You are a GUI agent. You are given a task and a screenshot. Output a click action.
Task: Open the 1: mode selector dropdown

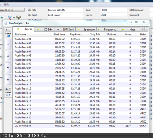tap(8, 89)
